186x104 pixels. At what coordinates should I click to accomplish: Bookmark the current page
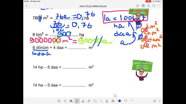(149, 6)
